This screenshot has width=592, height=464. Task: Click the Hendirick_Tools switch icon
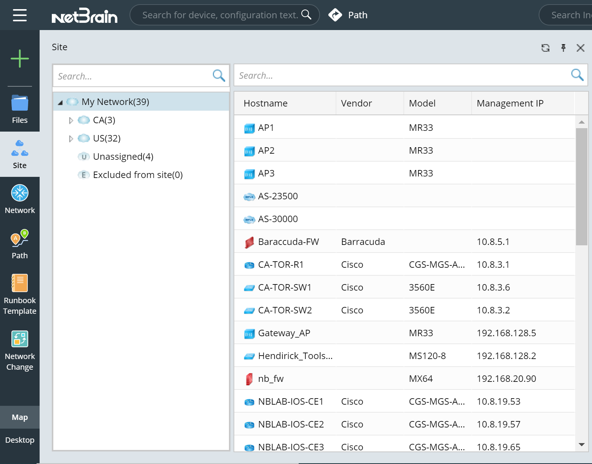249,356
